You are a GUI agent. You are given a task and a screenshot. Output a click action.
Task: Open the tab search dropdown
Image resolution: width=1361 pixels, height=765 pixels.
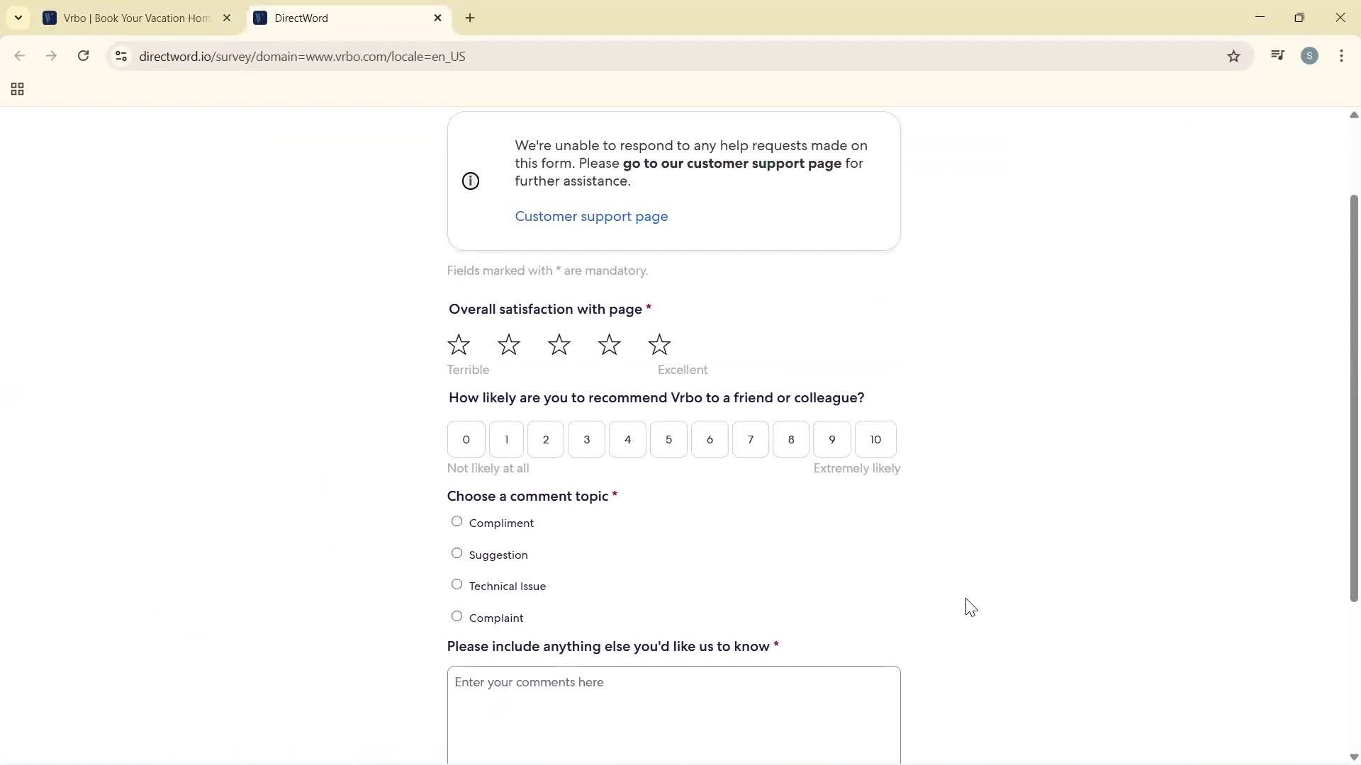18,18
